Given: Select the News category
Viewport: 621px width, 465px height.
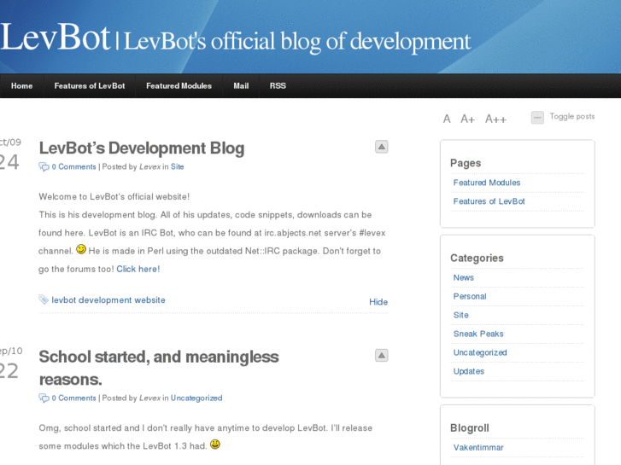Looking at the screenshot, I should (463, 277).
